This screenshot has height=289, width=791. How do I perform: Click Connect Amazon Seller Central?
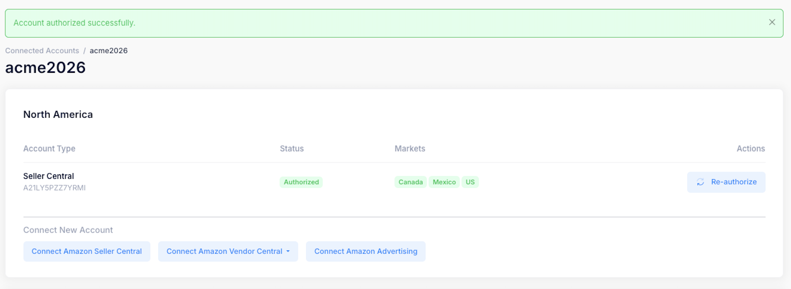point(87,251)
